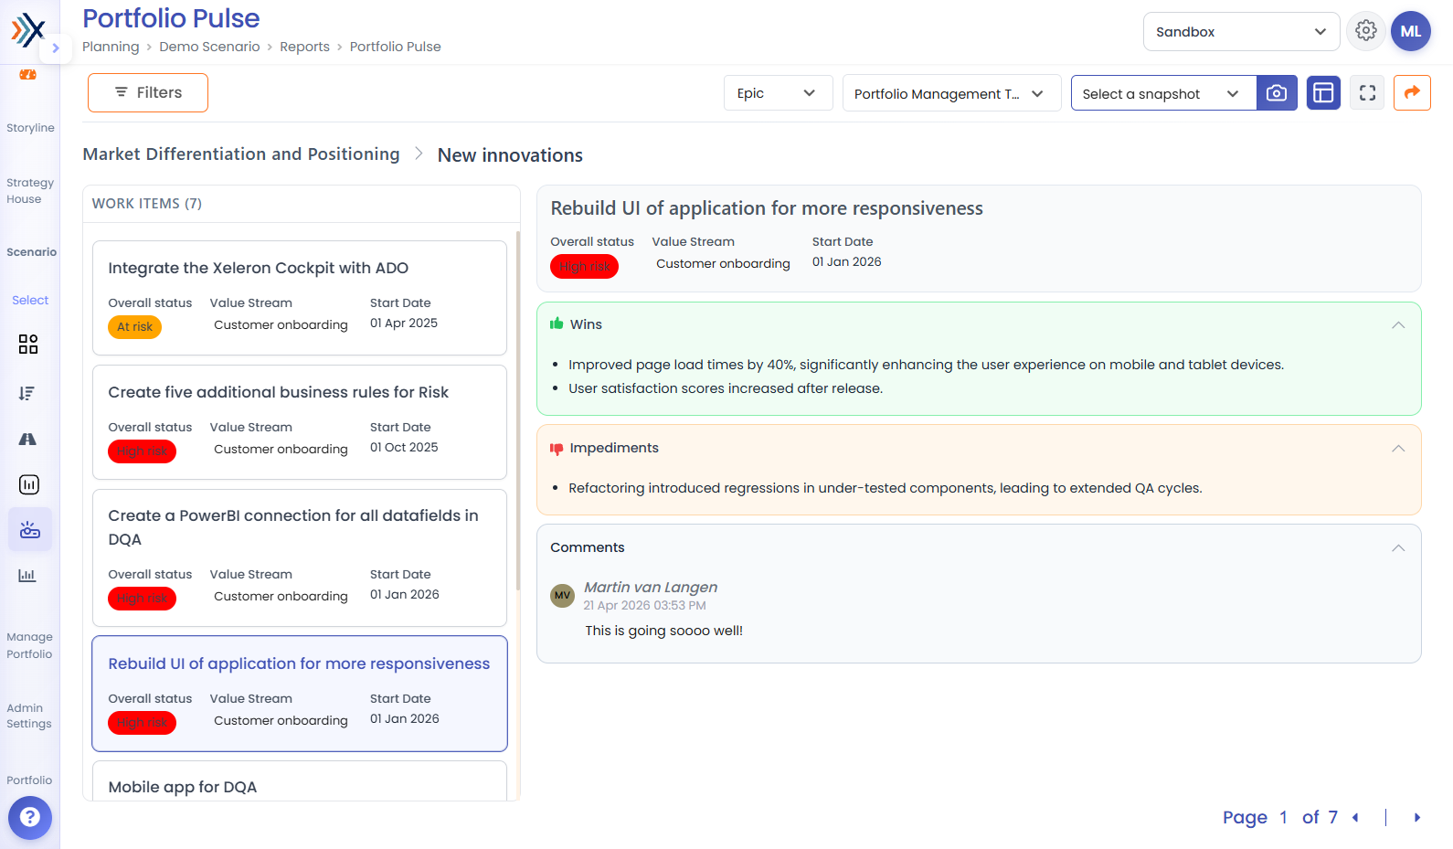Click the work items list scrollbar

[x=518, y=411]
